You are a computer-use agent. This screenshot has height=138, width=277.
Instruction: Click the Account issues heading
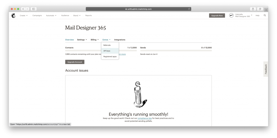(x=77, y=70)
